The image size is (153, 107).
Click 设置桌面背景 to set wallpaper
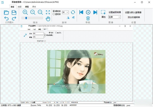(115, 12)
